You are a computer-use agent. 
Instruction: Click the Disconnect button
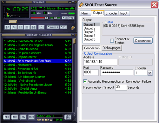tap(143, 41)
